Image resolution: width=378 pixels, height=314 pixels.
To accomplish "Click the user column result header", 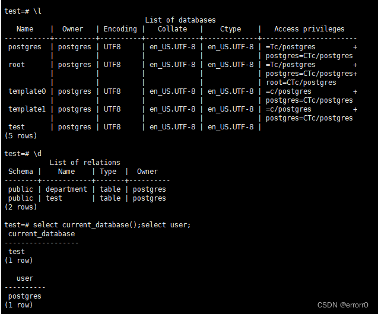I will pyautogui.click(x=25, y=278).
